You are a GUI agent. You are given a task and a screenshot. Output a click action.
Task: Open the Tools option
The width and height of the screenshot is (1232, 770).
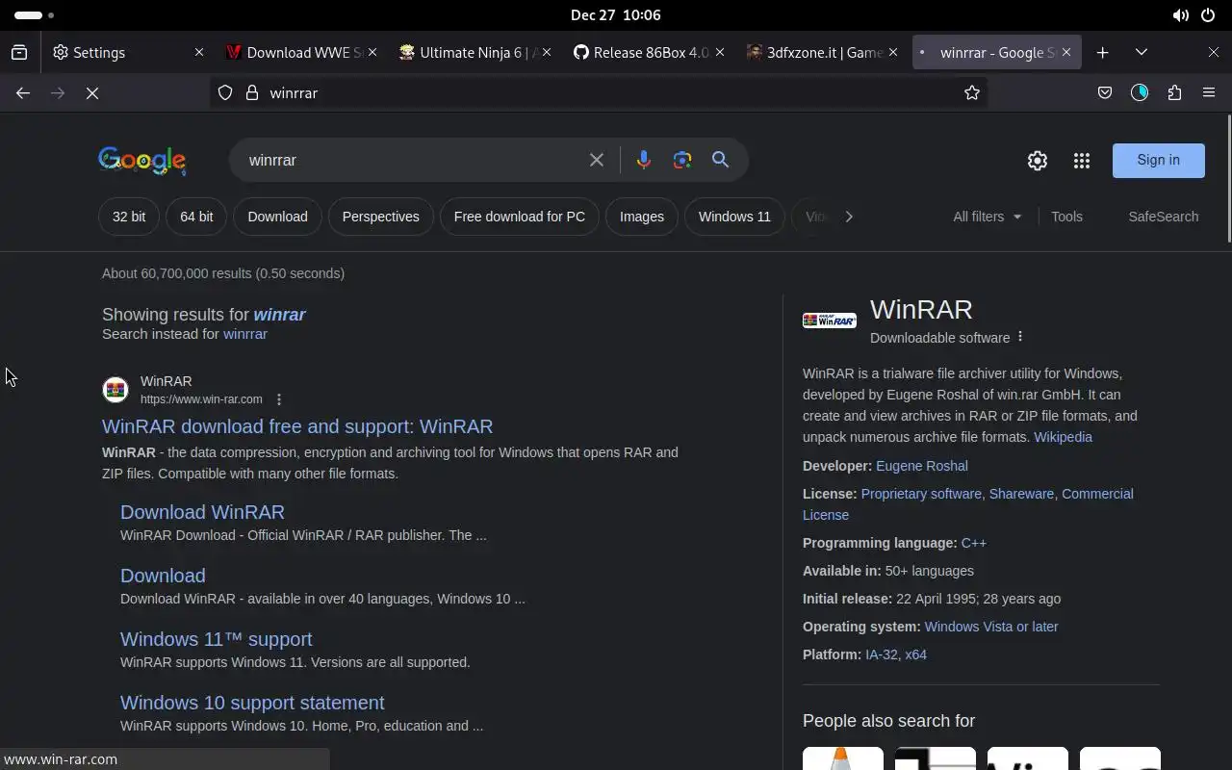[x=1066, y=217]
